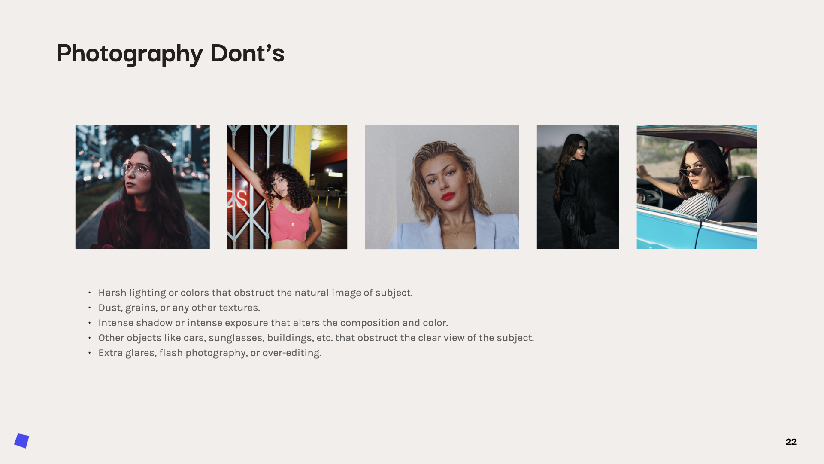Click the 'Extra glares, flash photography' line
The width and height of the screenshot is (824, 464).
tap(209, 353)
